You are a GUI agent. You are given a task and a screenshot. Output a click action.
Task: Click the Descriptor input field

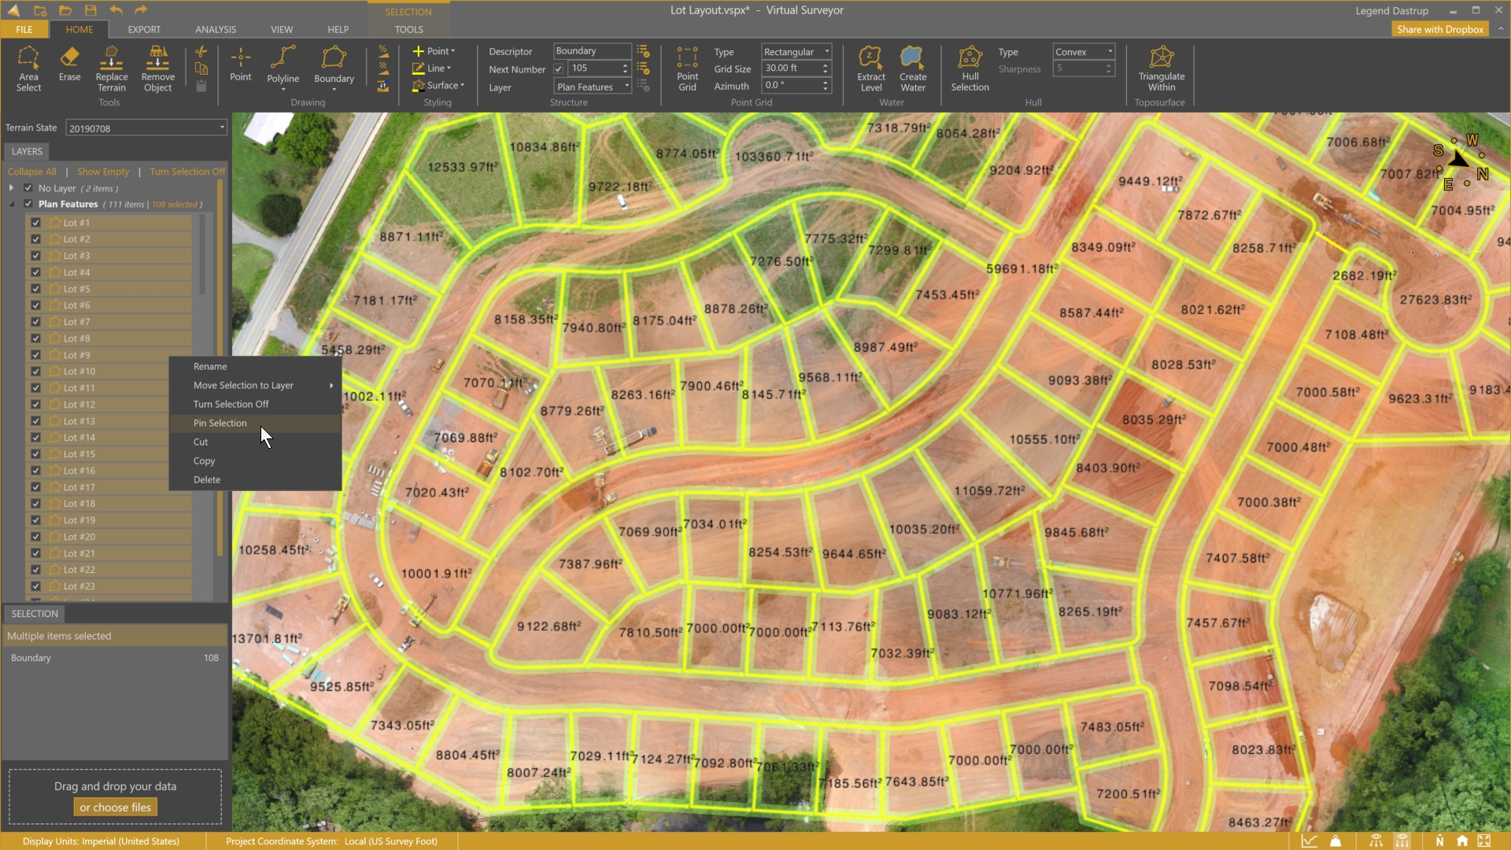tap(591, 51)
